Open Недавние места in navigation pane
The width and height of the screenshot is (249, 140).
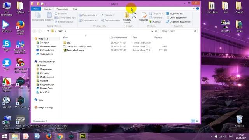48,46
